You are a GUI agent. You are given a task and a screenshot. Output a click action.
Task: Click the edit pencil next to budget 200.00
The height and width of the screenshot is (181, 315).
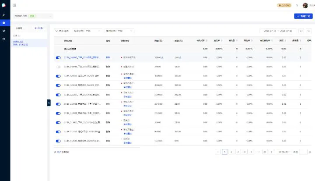click(x=163, y=57)
